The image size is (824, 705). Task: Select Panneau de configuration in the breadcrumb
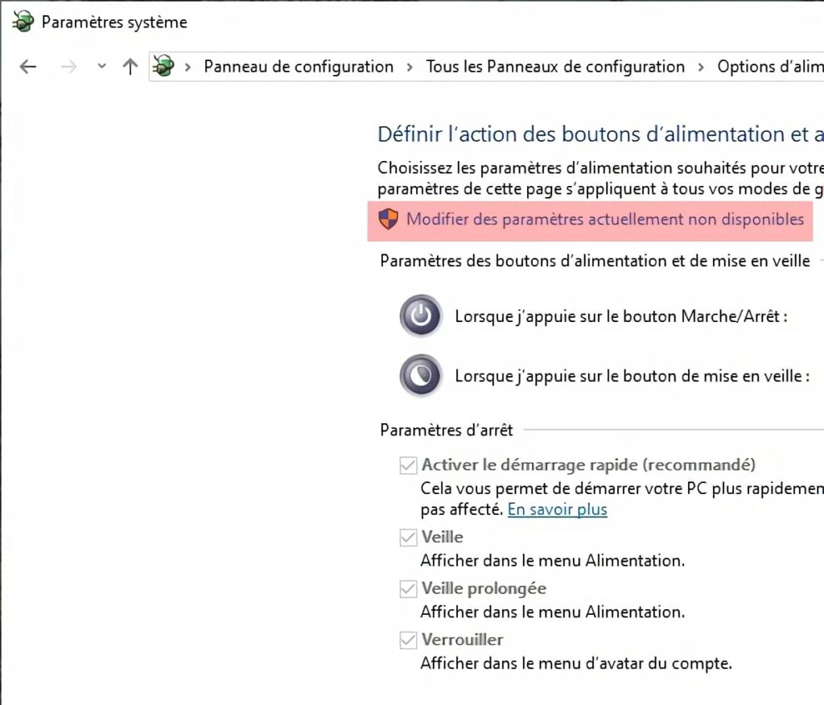pyautogui.click(x=299, y=67)
